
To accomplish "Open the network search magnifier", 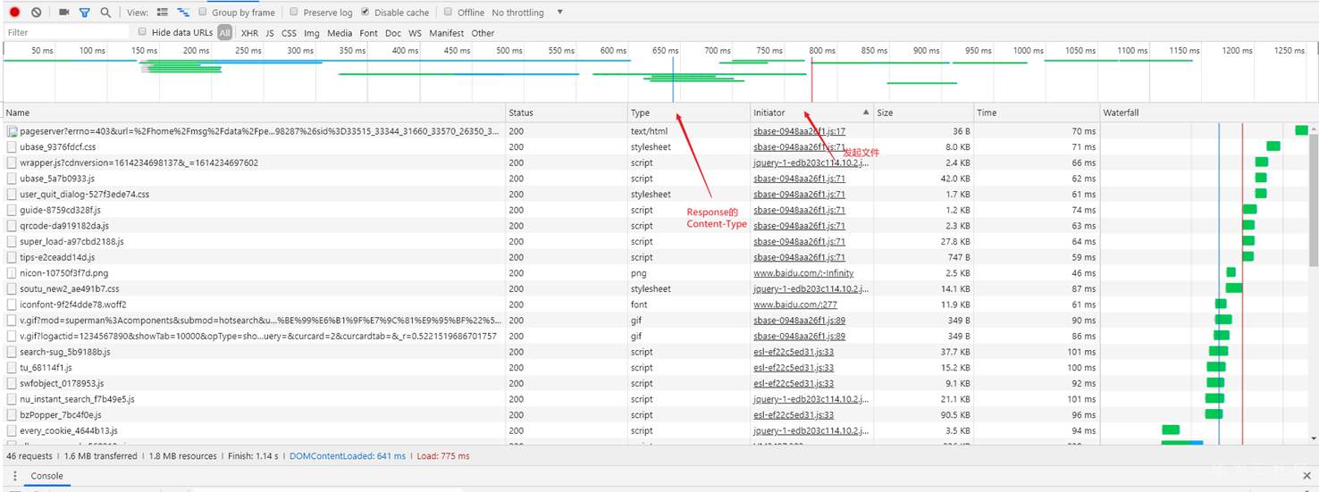I will (x=105, y=13).
